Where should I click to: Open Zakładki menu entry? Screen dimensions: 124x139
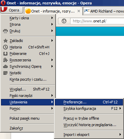point(28,41)
